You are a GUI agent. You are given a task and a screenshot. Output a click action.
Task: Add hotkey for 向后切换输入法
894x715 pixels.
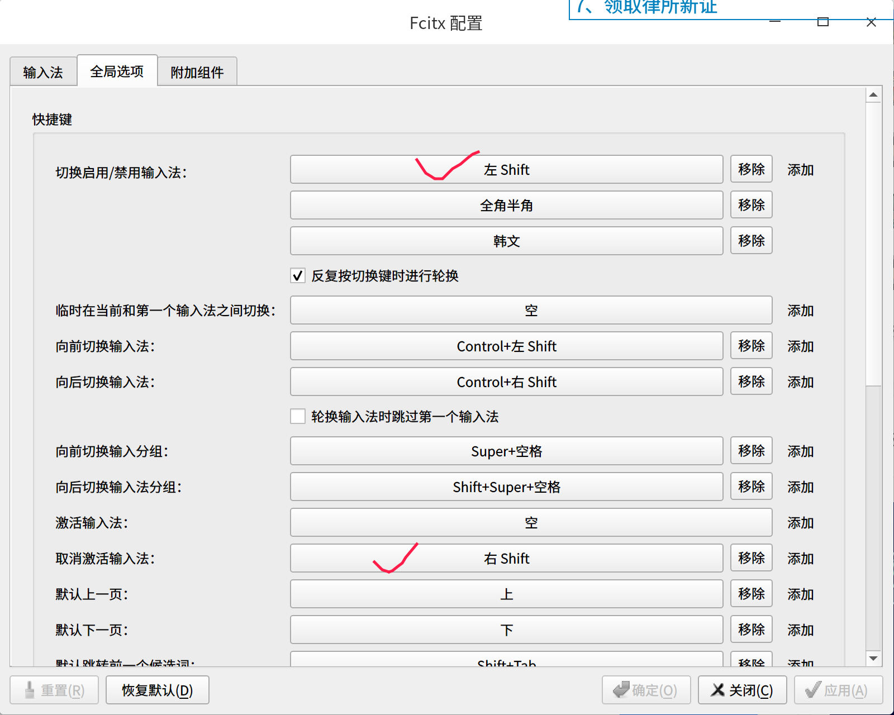pos(801,382)
